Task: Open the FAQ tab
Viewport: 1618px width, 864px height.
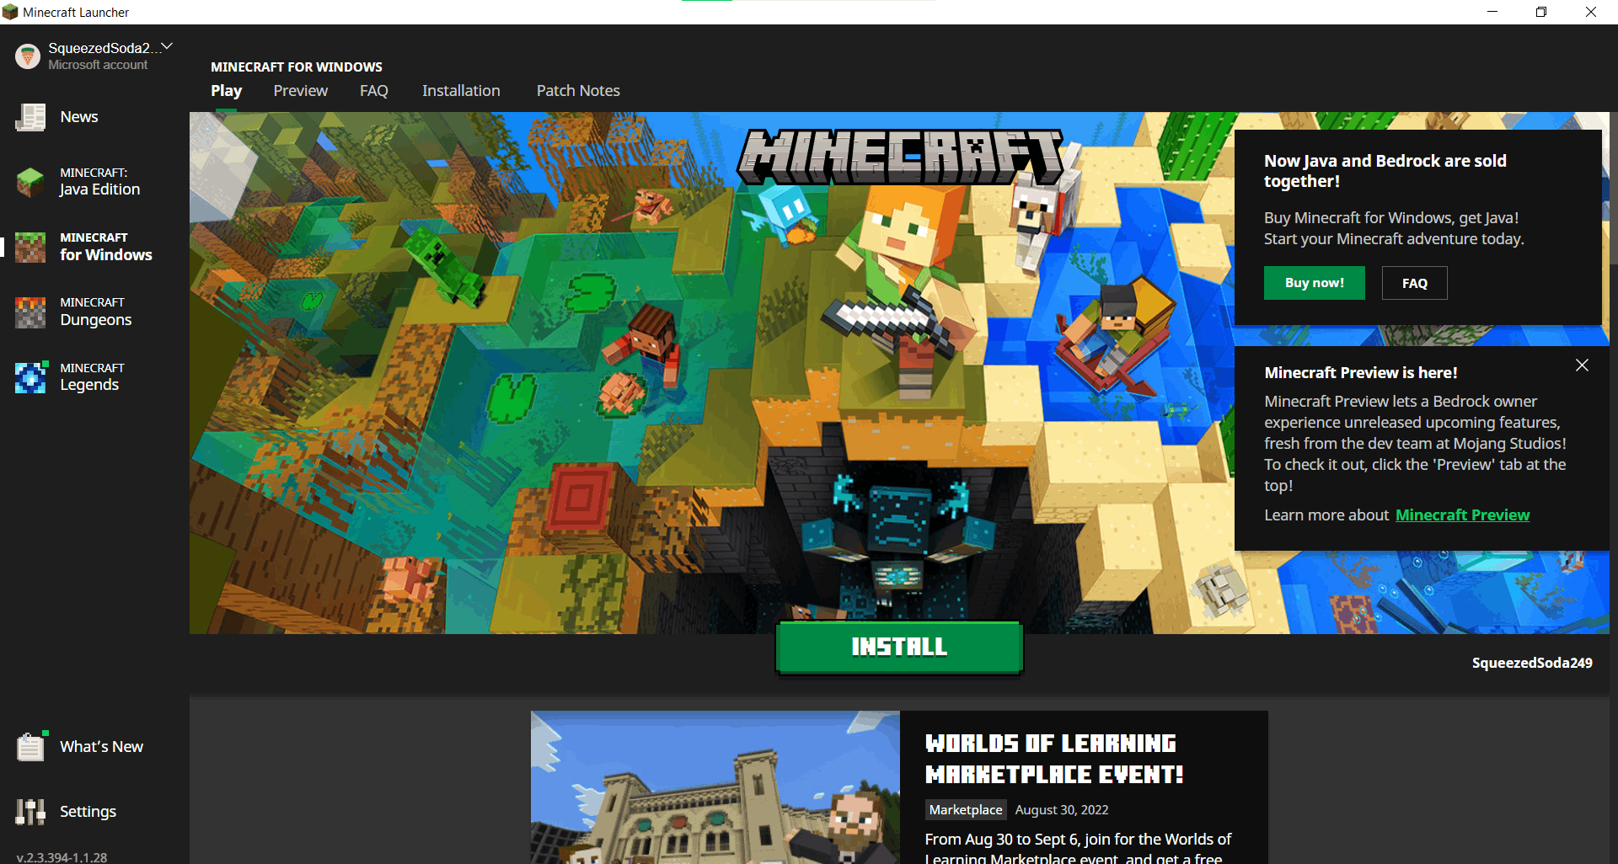Action: coord(374,91)
